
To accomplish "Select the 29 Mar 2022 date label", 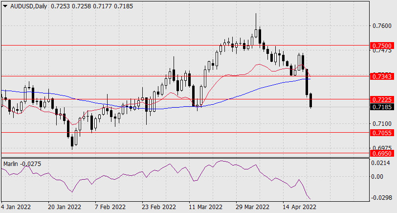I will pyautogui.click(x=253, y=207).
